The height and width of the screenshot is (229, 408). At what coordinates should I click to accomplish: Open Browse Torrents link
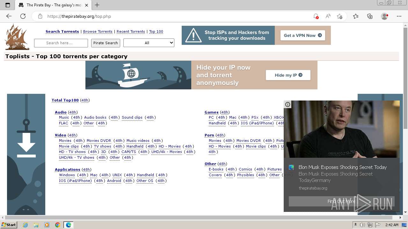[x=98, y=31]
